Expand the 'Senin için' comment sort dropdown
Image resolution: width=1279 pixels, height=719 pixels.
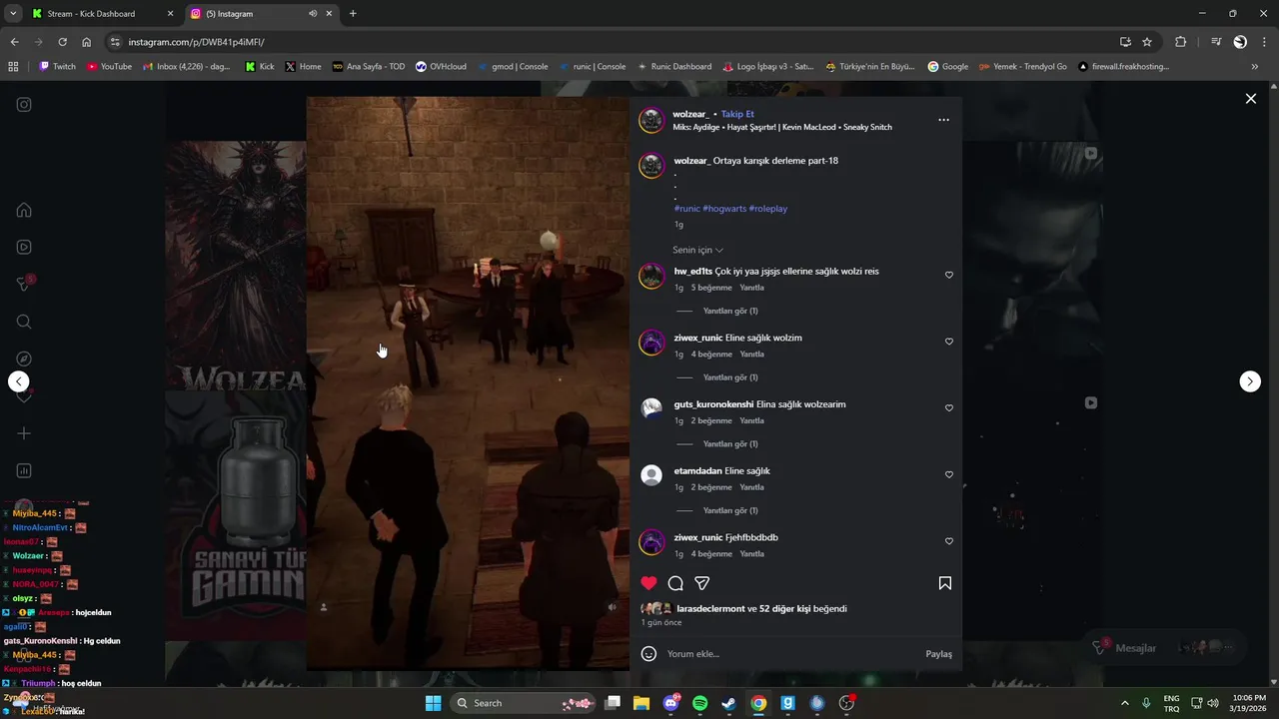[x=698, y=250]
